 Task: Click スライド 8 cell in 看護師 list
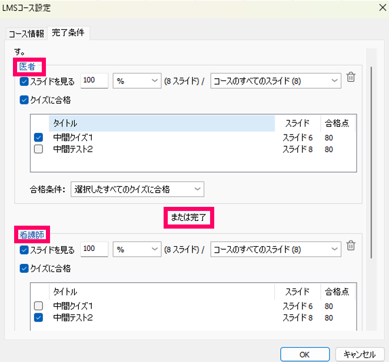click(x=297, y=318)
